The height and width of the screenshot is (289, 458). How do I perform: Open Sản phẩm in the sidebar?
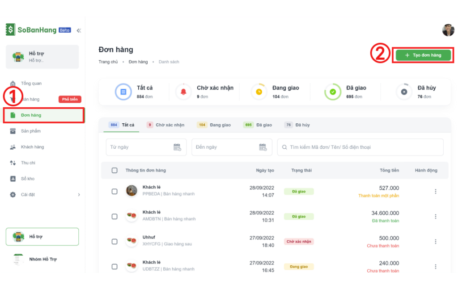click(30, 131)
